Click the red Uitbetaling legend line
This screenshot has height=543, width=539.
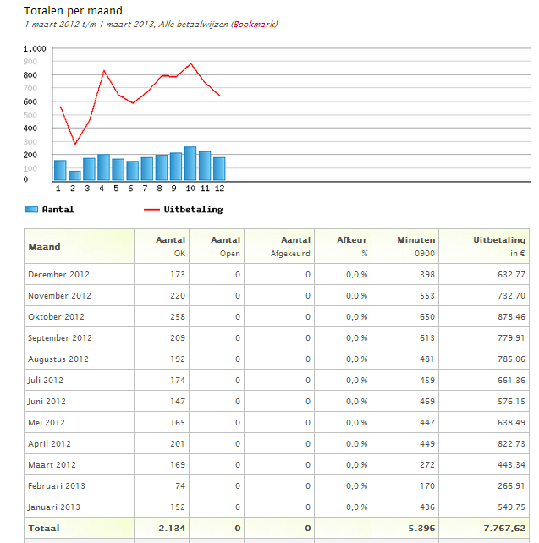(x=151, y=210)
